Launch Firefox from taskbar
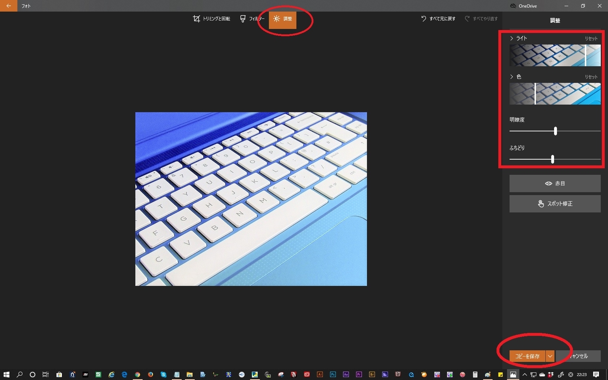Image resolution: width=608 pixels, height=380 pixels. pos(150,375)
